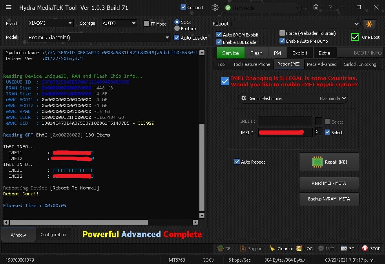
Task: Click the orange asterisk reboot icon
Action: click(369, 24)
